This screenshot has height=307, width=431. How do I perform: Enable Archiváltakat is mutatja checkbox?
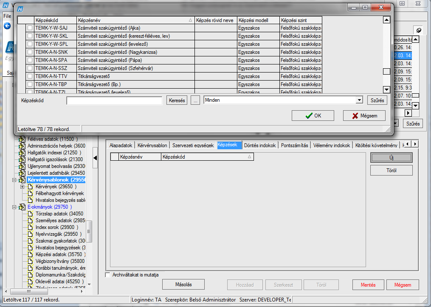[108, 275]
